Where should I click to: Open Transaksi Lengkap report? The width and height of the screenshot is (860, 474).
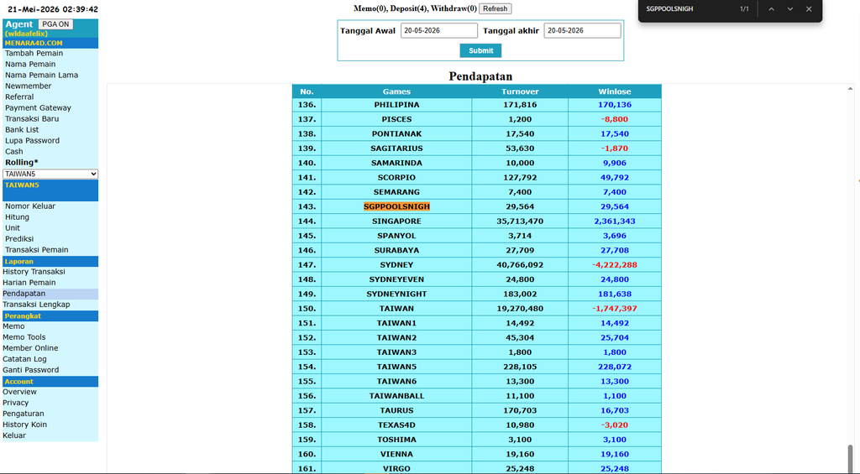36,305
